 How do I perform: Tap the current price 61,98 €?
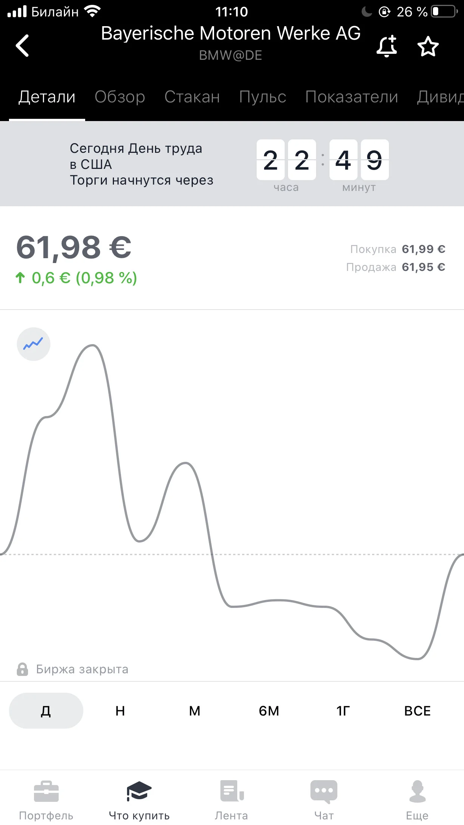[x=74, y=247]
